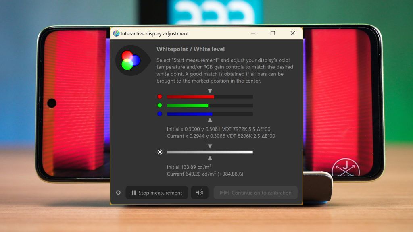This screenshot has width=413, height=232.
Task: Click the small circle indicator beside Stop measurement
Action: coord(118,193)
